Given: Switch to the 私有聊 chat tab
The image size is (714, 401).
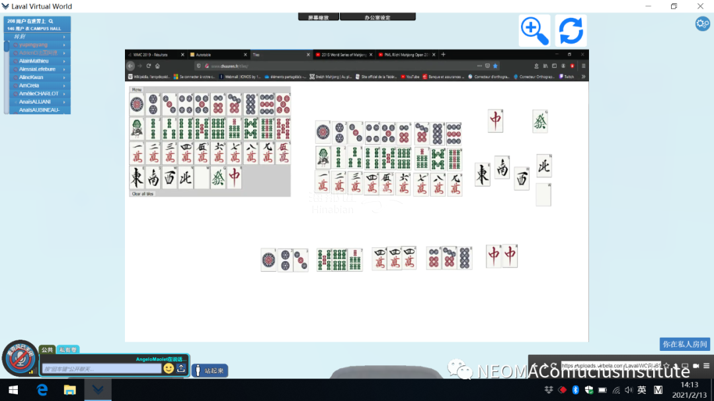Looking at the screenshot, I should coord(67,350).
